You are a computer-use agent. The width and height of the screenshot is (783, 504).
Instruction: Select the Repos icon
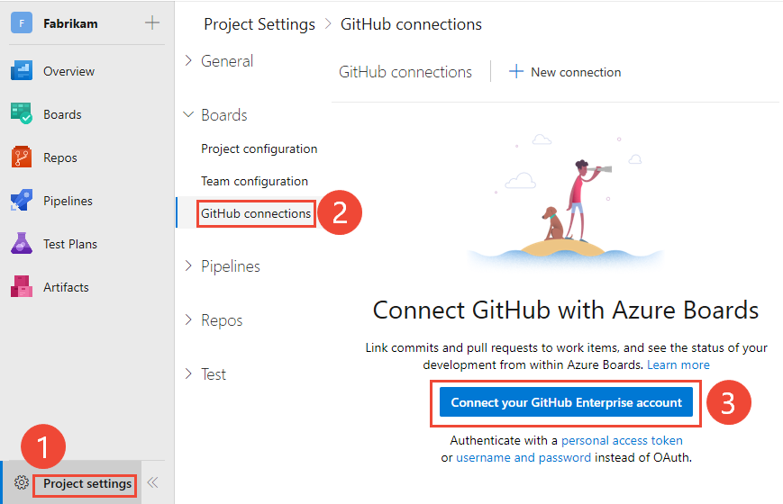[x=22, y=157]
